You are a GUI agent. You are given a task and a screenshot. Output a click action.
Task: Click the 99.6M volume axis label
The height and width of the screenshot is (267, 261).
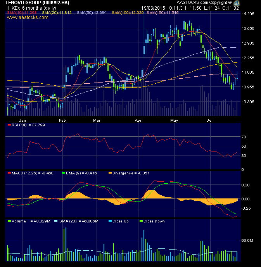[x=247, y=240]
